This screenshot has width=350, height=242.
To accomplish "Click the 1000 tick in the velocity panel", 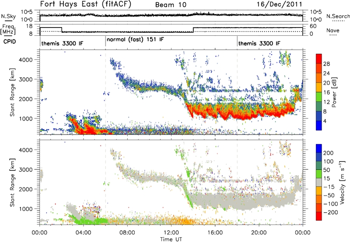I will [26, 209].
